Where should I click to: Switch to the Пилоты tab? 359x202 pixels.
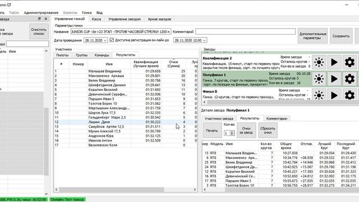(x=62, y=55)
